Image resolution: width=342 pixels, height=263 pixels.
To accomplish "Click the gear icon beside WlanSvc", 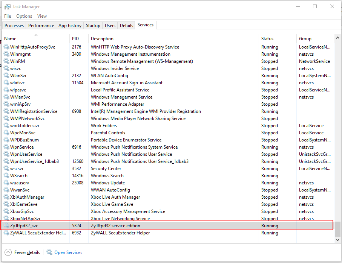I will [x=6, y=76].
